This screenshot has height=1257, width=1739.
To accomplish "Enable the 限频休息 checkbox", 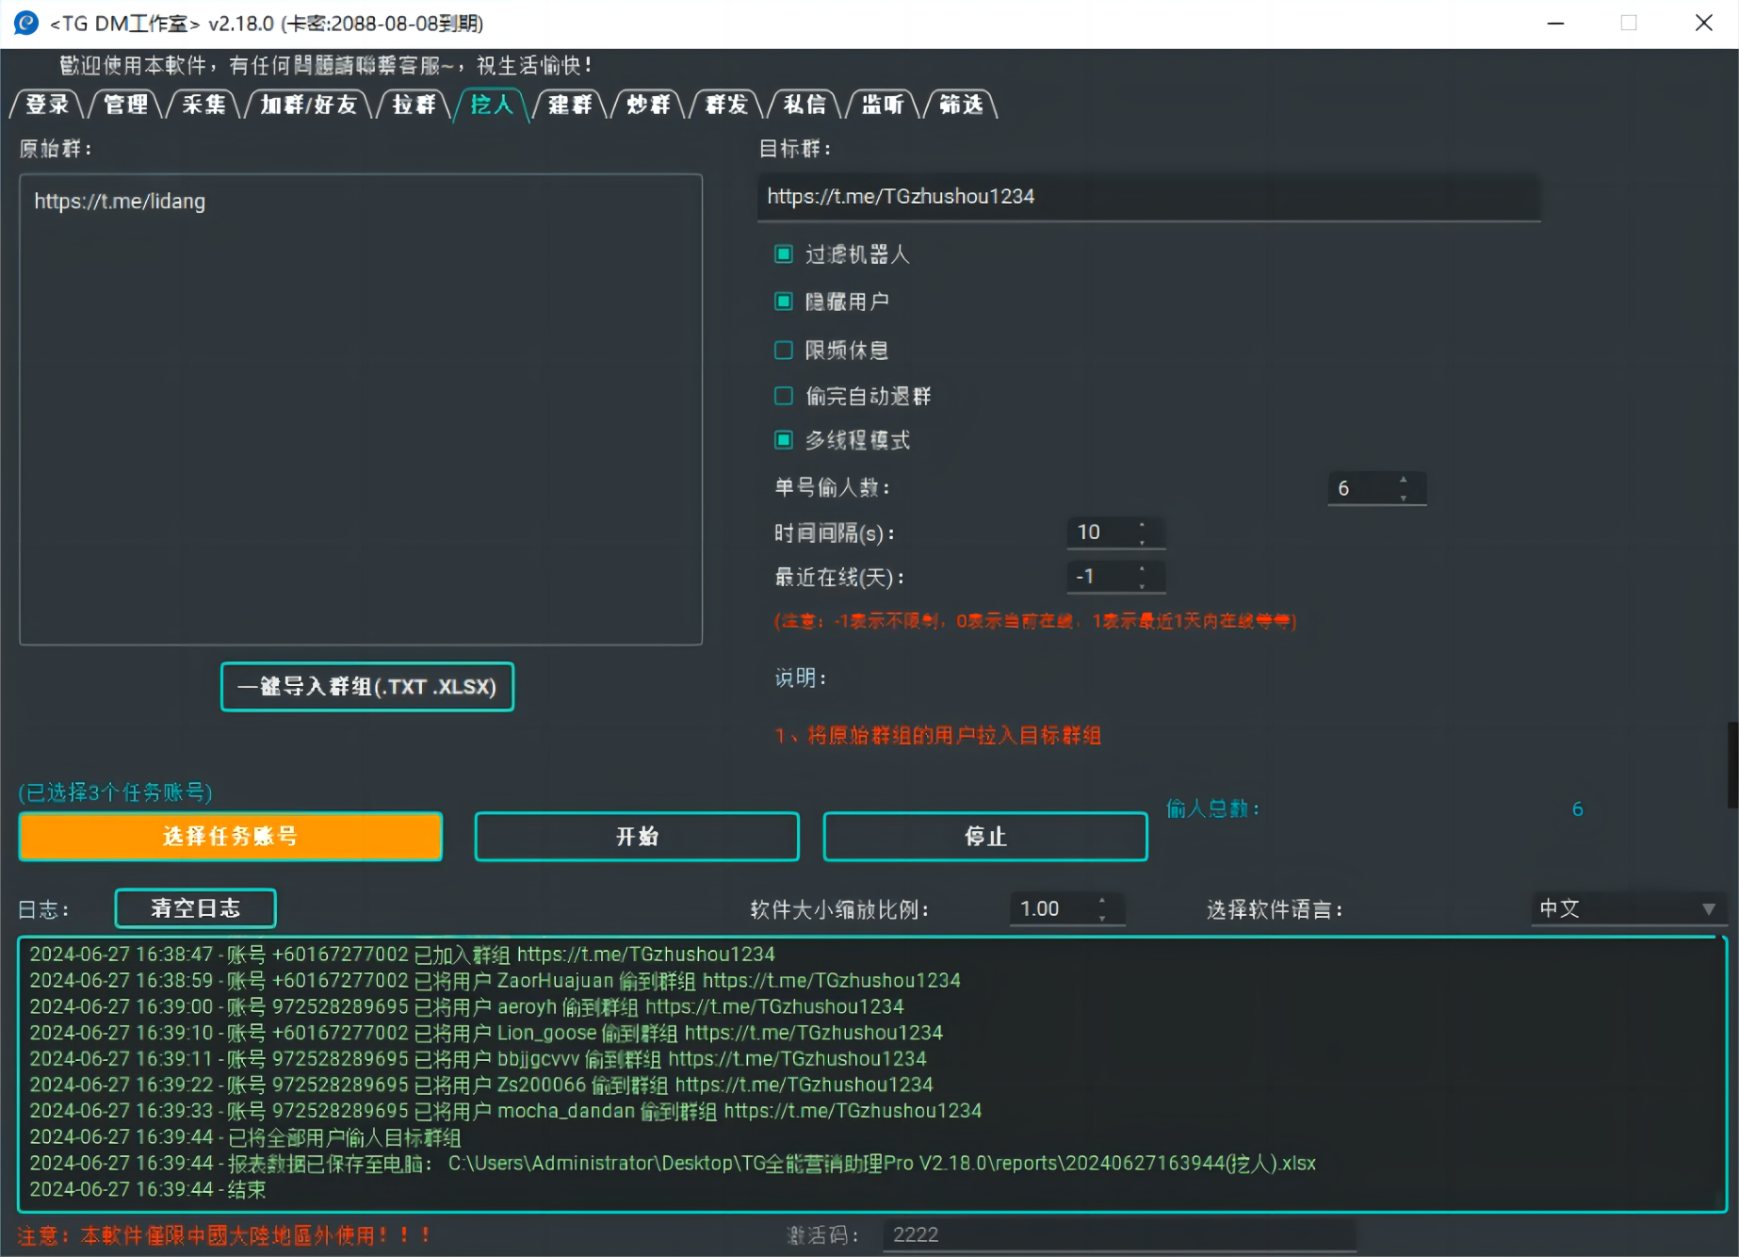I will click(x=783, y=351).
